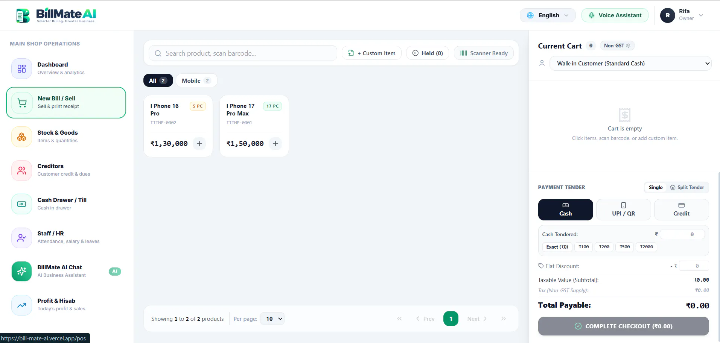Click the search product input field
This screenshot has height=343, width=720.
[243, 53]
